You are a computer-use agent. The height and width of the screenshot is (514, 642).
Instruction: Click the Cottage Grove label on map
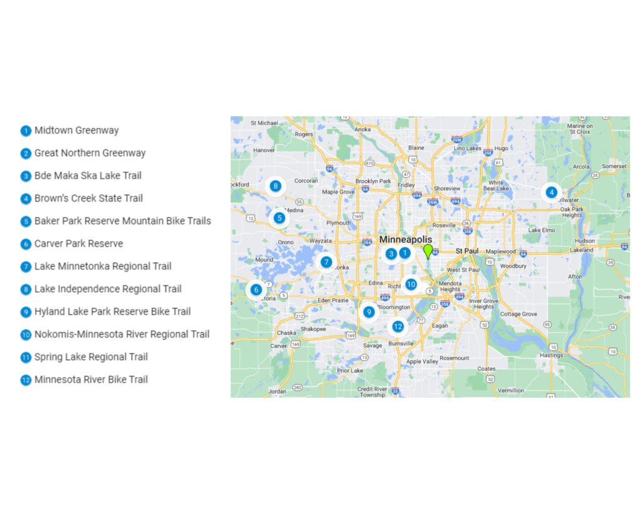click(518, 314)
